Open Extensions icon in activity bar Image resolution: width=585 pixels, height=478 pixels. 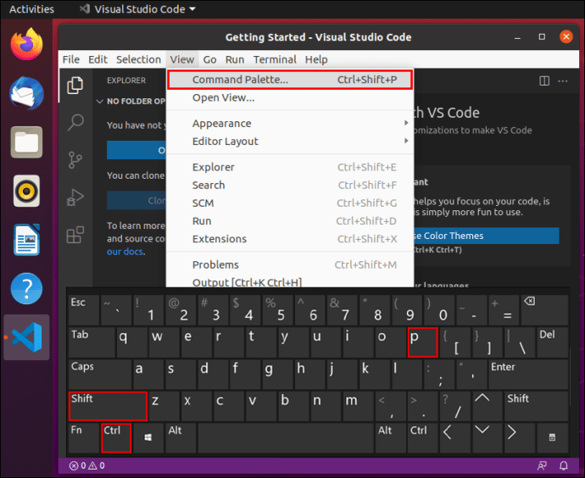coord(75,235)
